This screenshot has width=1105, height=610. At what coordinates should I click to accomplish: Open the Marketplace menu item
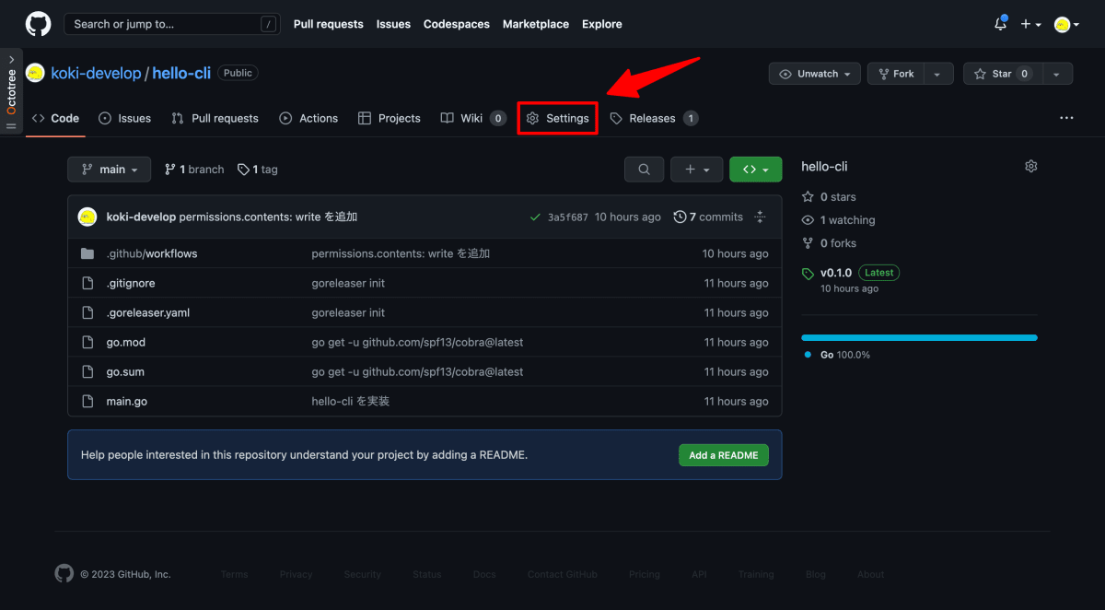click(x=535, y=23)
